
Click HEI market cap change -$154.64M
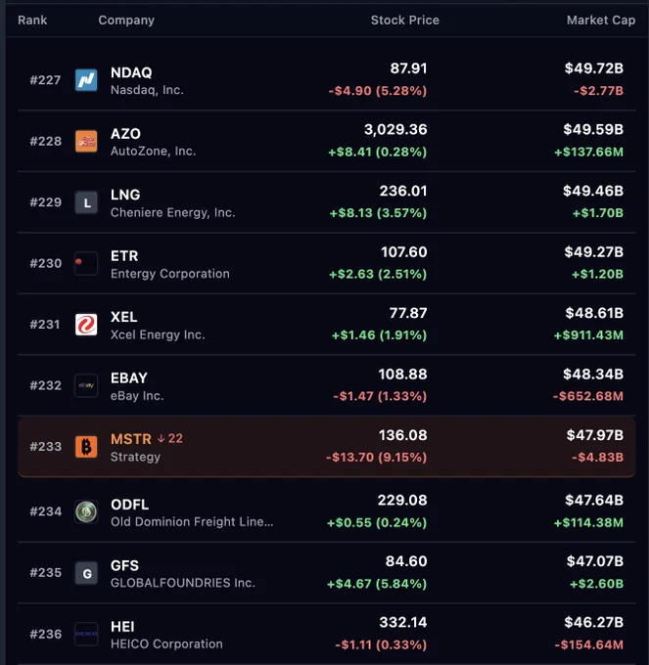pos(589,644)
